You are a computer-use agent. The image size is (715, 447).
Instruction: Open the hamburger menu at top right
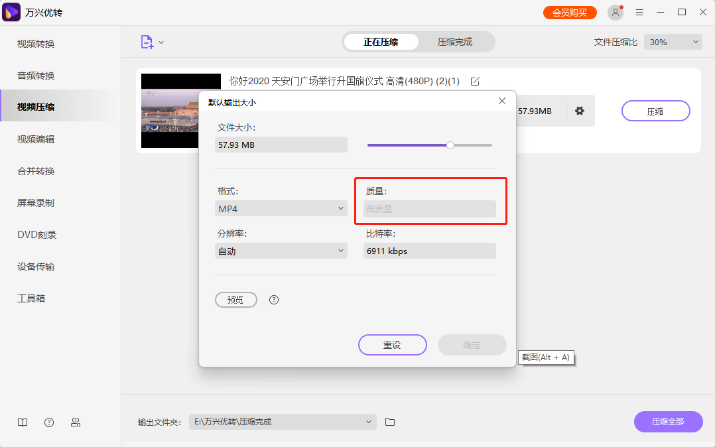(639, 12)
